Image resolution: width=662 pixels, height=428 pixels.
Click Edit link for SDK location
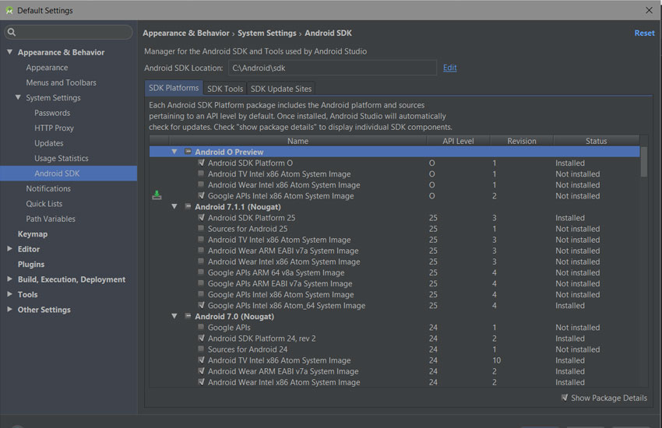point(449,68)
